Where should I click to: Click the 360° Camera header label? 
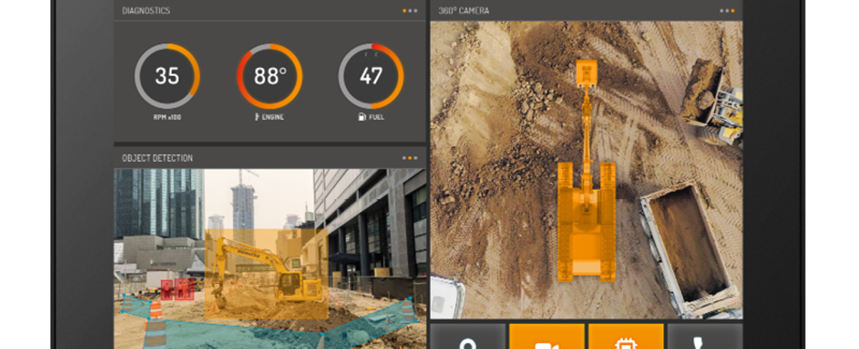pos(464,11)
